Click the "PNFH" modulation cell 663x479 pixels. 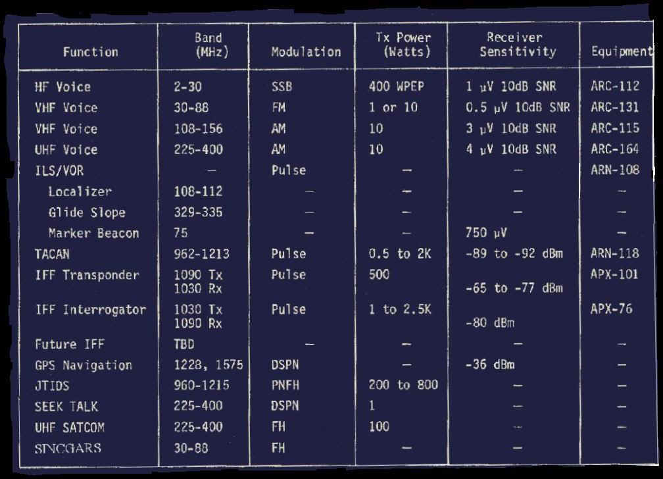(285, 385)
